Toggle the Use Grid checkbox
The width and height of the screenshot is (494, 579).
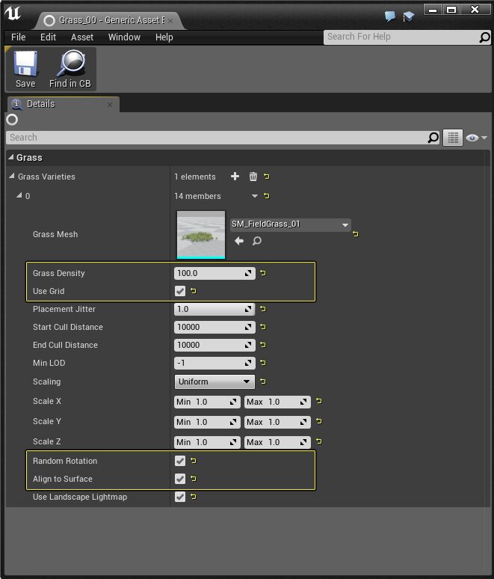[x=180, y=291]
